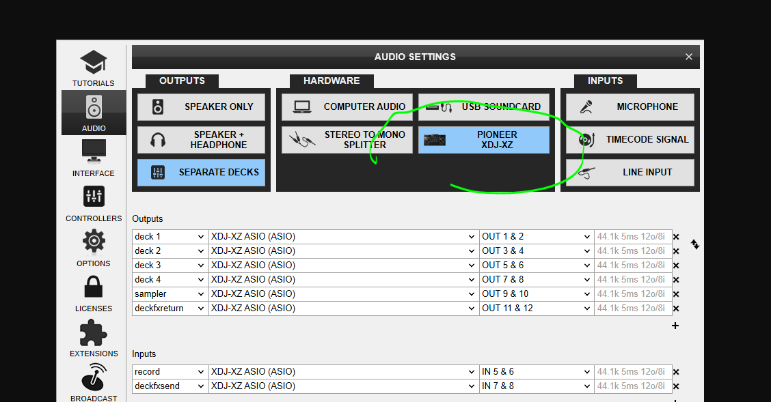This screenshot has height=402, width=771.
Task: Remove the sampler output row
Action: [676, 294]
